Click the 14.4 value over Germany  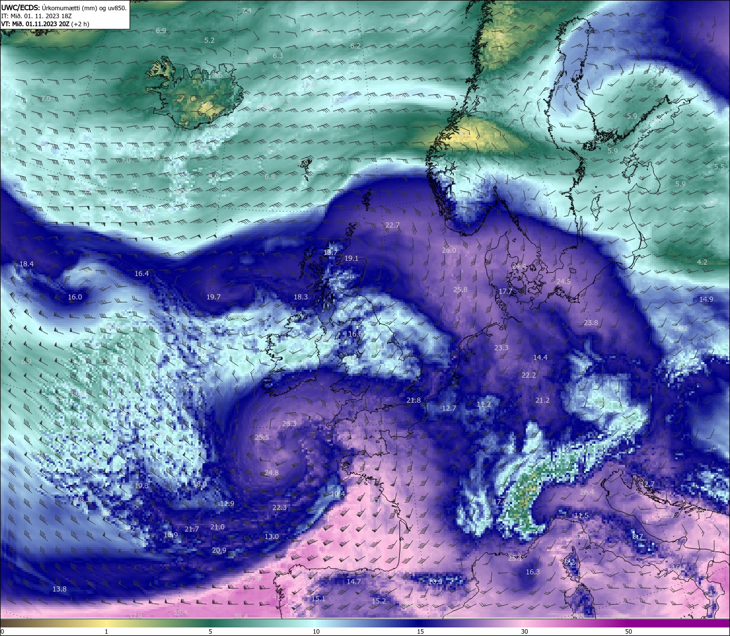click(540, 358)
